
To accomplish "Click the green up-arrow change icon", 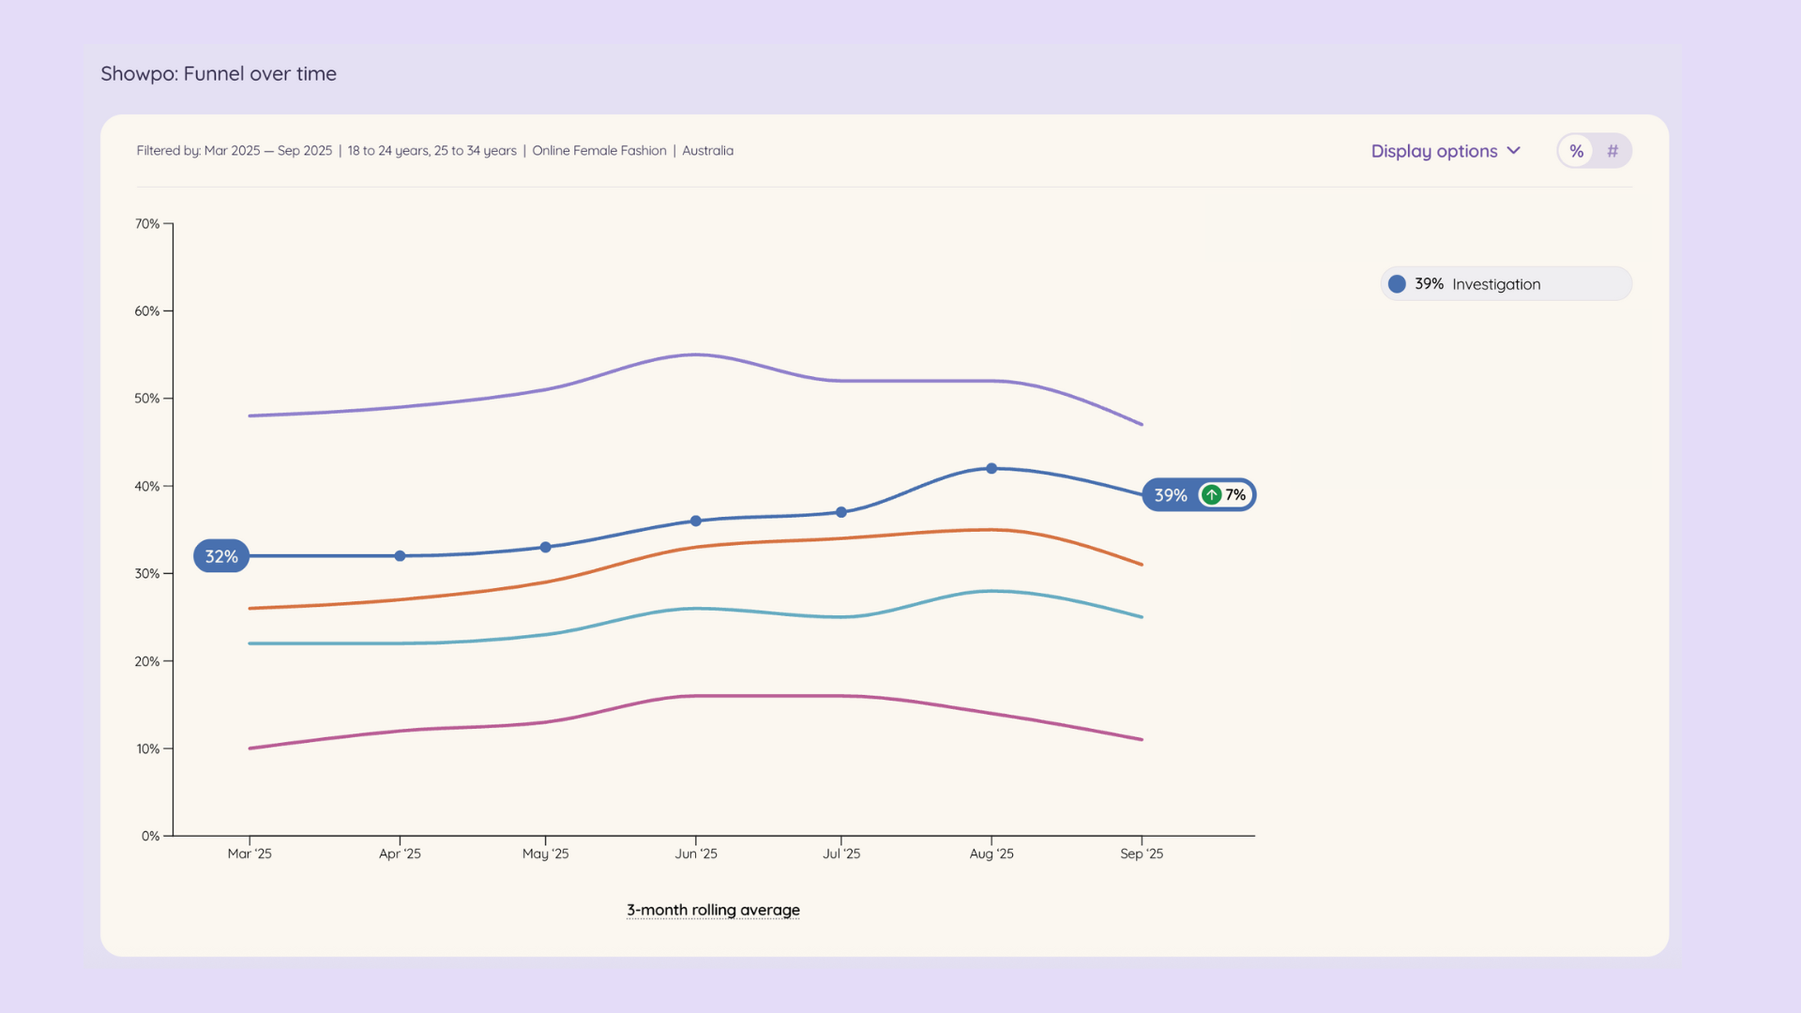I will [x=1212, y=495].
